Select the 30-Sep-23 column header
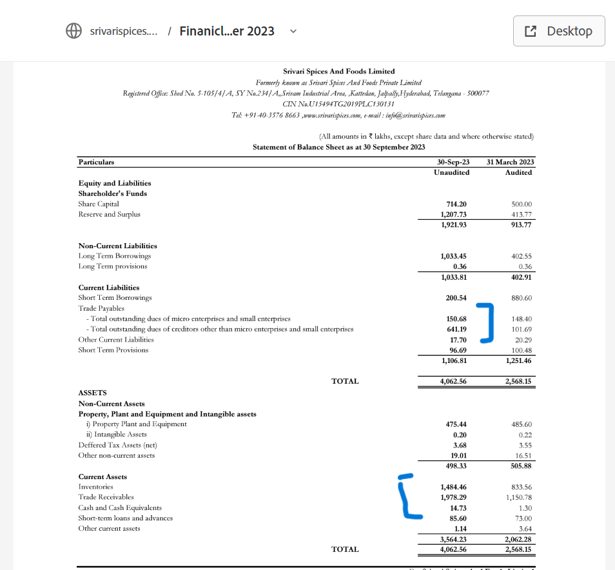615x570 pixels. [x=452, y=162]
